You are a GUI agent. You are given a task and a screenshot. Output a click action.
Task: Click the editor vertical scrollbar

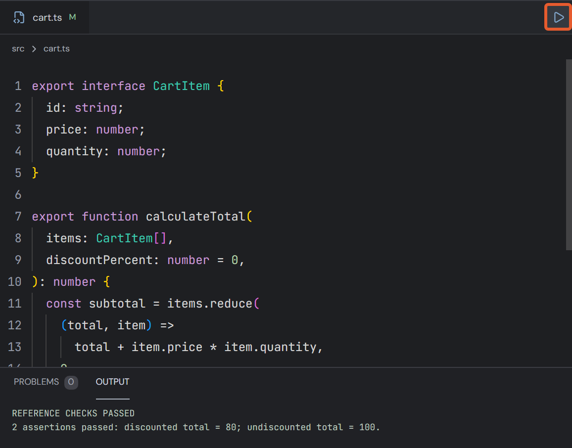click(x=569, y=155)
